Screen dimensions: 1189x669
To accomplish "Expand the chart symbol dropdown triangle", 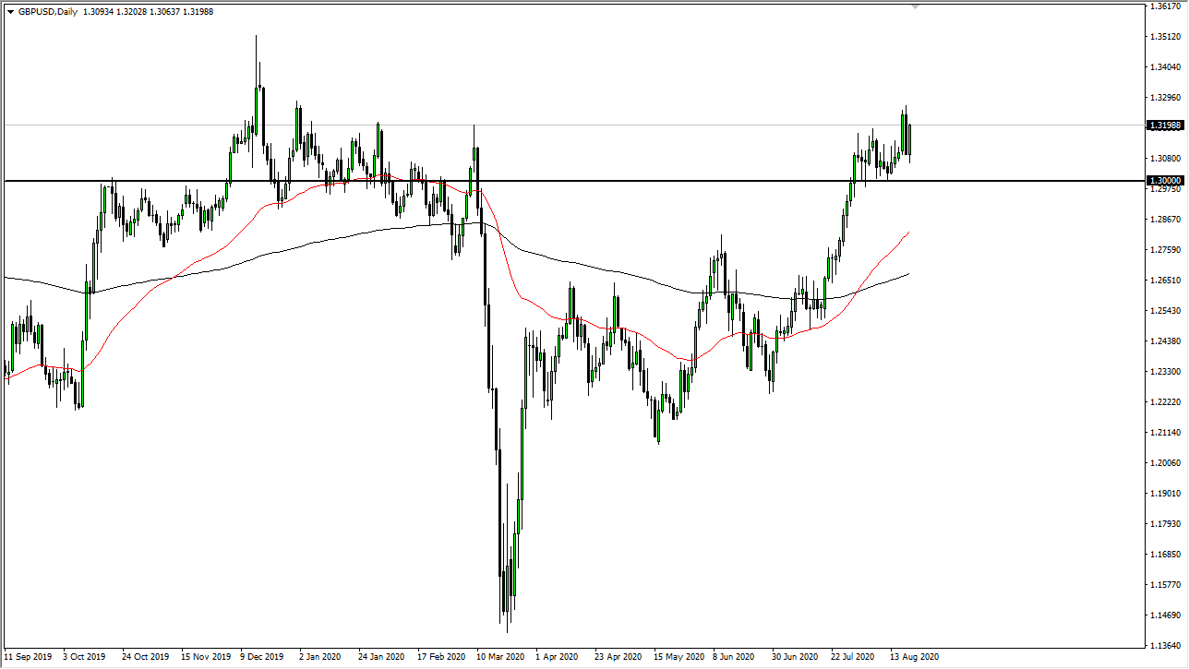I will (x=11, y=11).
